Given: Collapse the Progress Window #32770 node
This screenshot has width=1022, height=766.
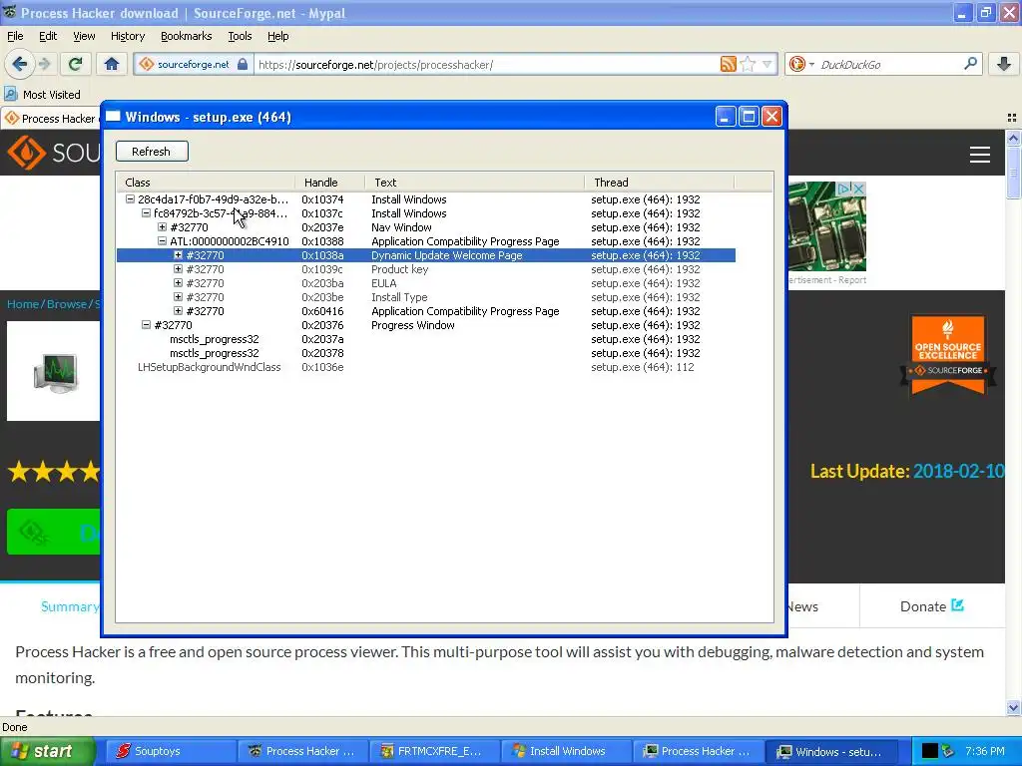Looking at the screenshot, I should point(146,325).
